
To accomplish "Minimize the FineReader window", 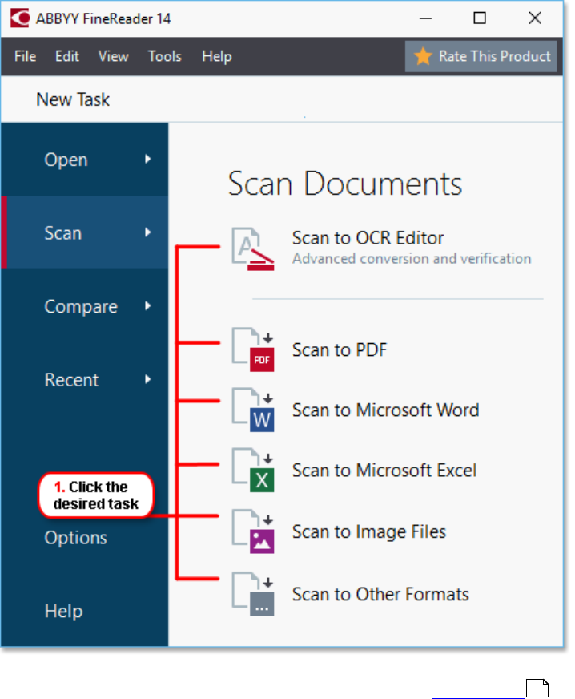I will tap(426, 18).
